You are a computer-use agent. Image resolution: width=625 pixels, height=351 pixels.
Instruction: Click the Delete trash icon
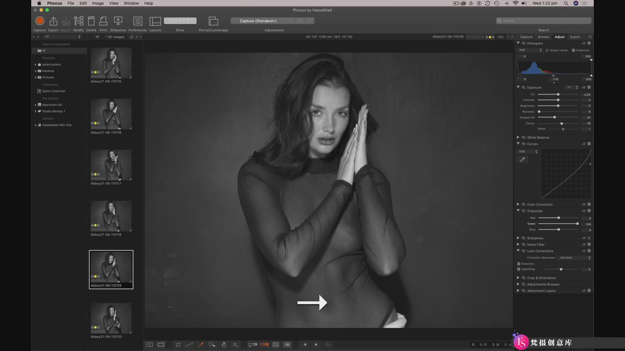(91, 21)
